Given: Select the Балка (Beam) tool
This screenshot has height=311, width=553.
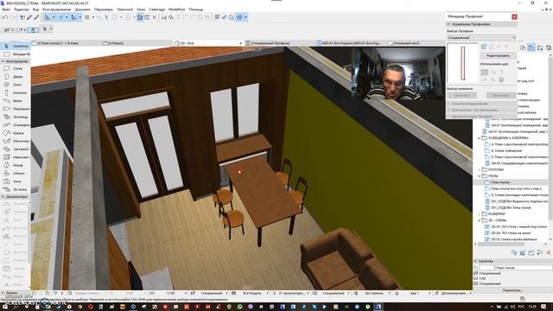Looking at the screenshot, I should [x=16, y=101].
